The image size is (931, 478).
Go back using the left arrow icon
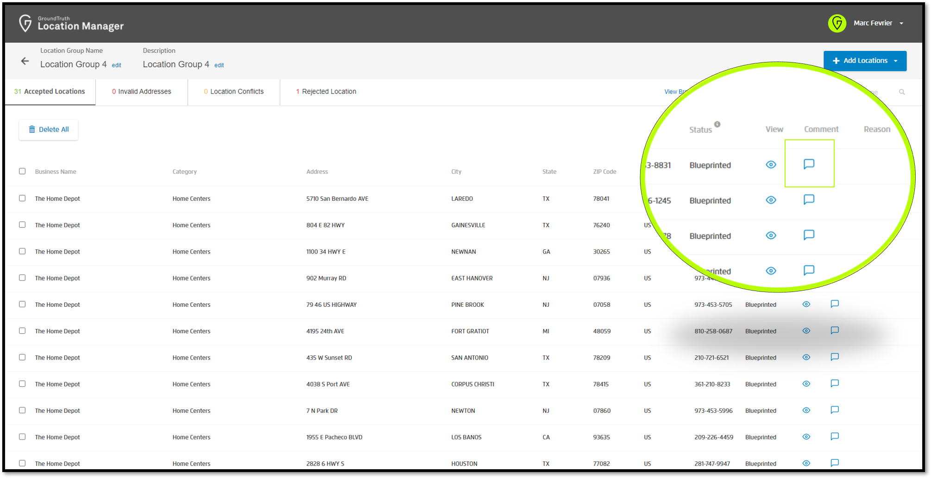point(25,61)
